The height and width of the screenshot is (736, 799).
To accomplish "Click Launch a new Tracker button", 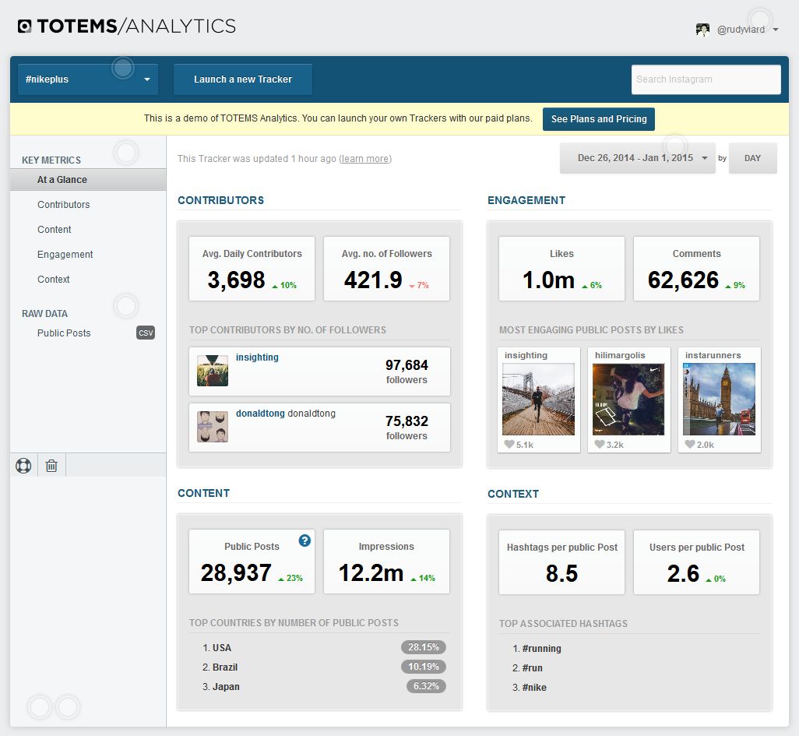I will click(x=242, y=79).
